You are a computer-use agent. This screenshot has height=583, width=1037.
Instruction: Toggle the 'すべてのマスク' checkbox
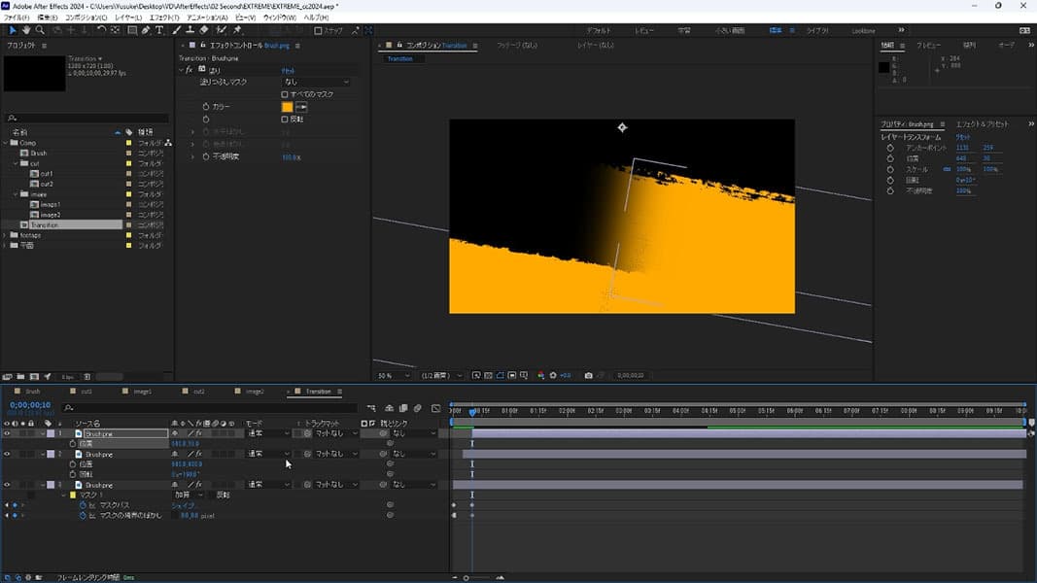[285, 94]
